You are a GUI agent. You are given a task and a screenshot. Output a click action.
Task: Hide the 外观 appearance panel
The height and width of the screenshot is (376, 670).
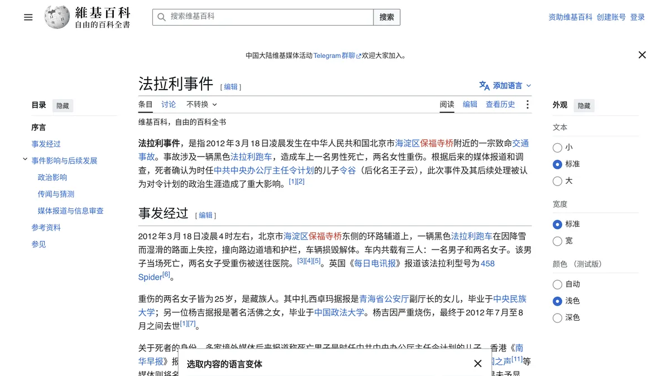tap(584, 105)
